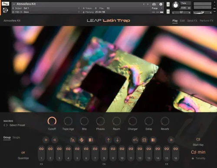Image resolution: width=217 pixels, height=168 pixels.
Task: Open the Output Out 1 dropdown
Action: point(46,8)
